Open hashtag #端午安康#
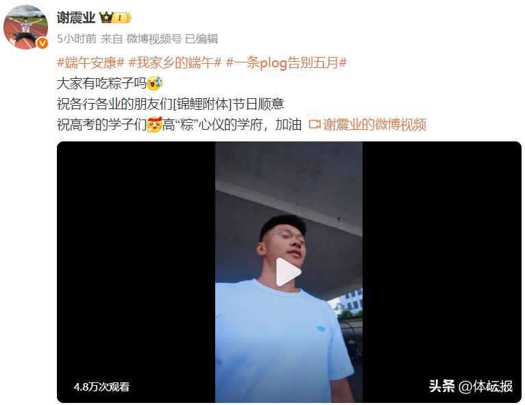This screenshot has width=525, height=405. [x=90, y=62]
